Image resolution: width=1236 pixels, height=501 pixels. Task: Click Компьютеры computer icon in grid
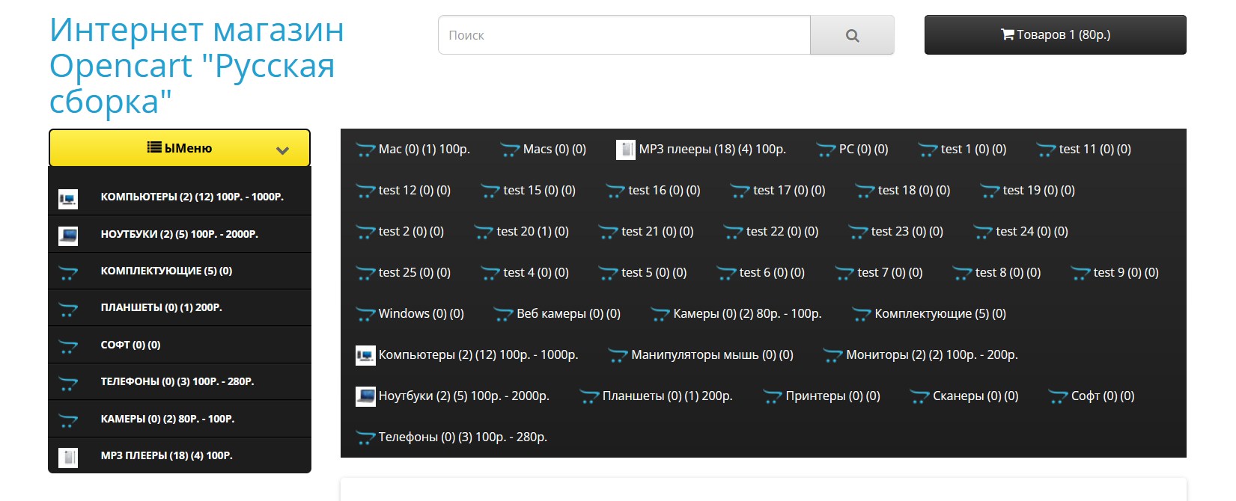[365, 355]
